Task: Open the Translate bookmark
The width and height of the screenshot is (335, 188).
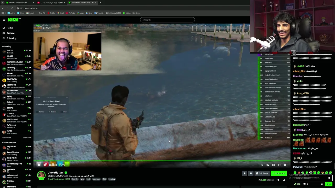Action: pyautogui.click(x=99, y=13)
